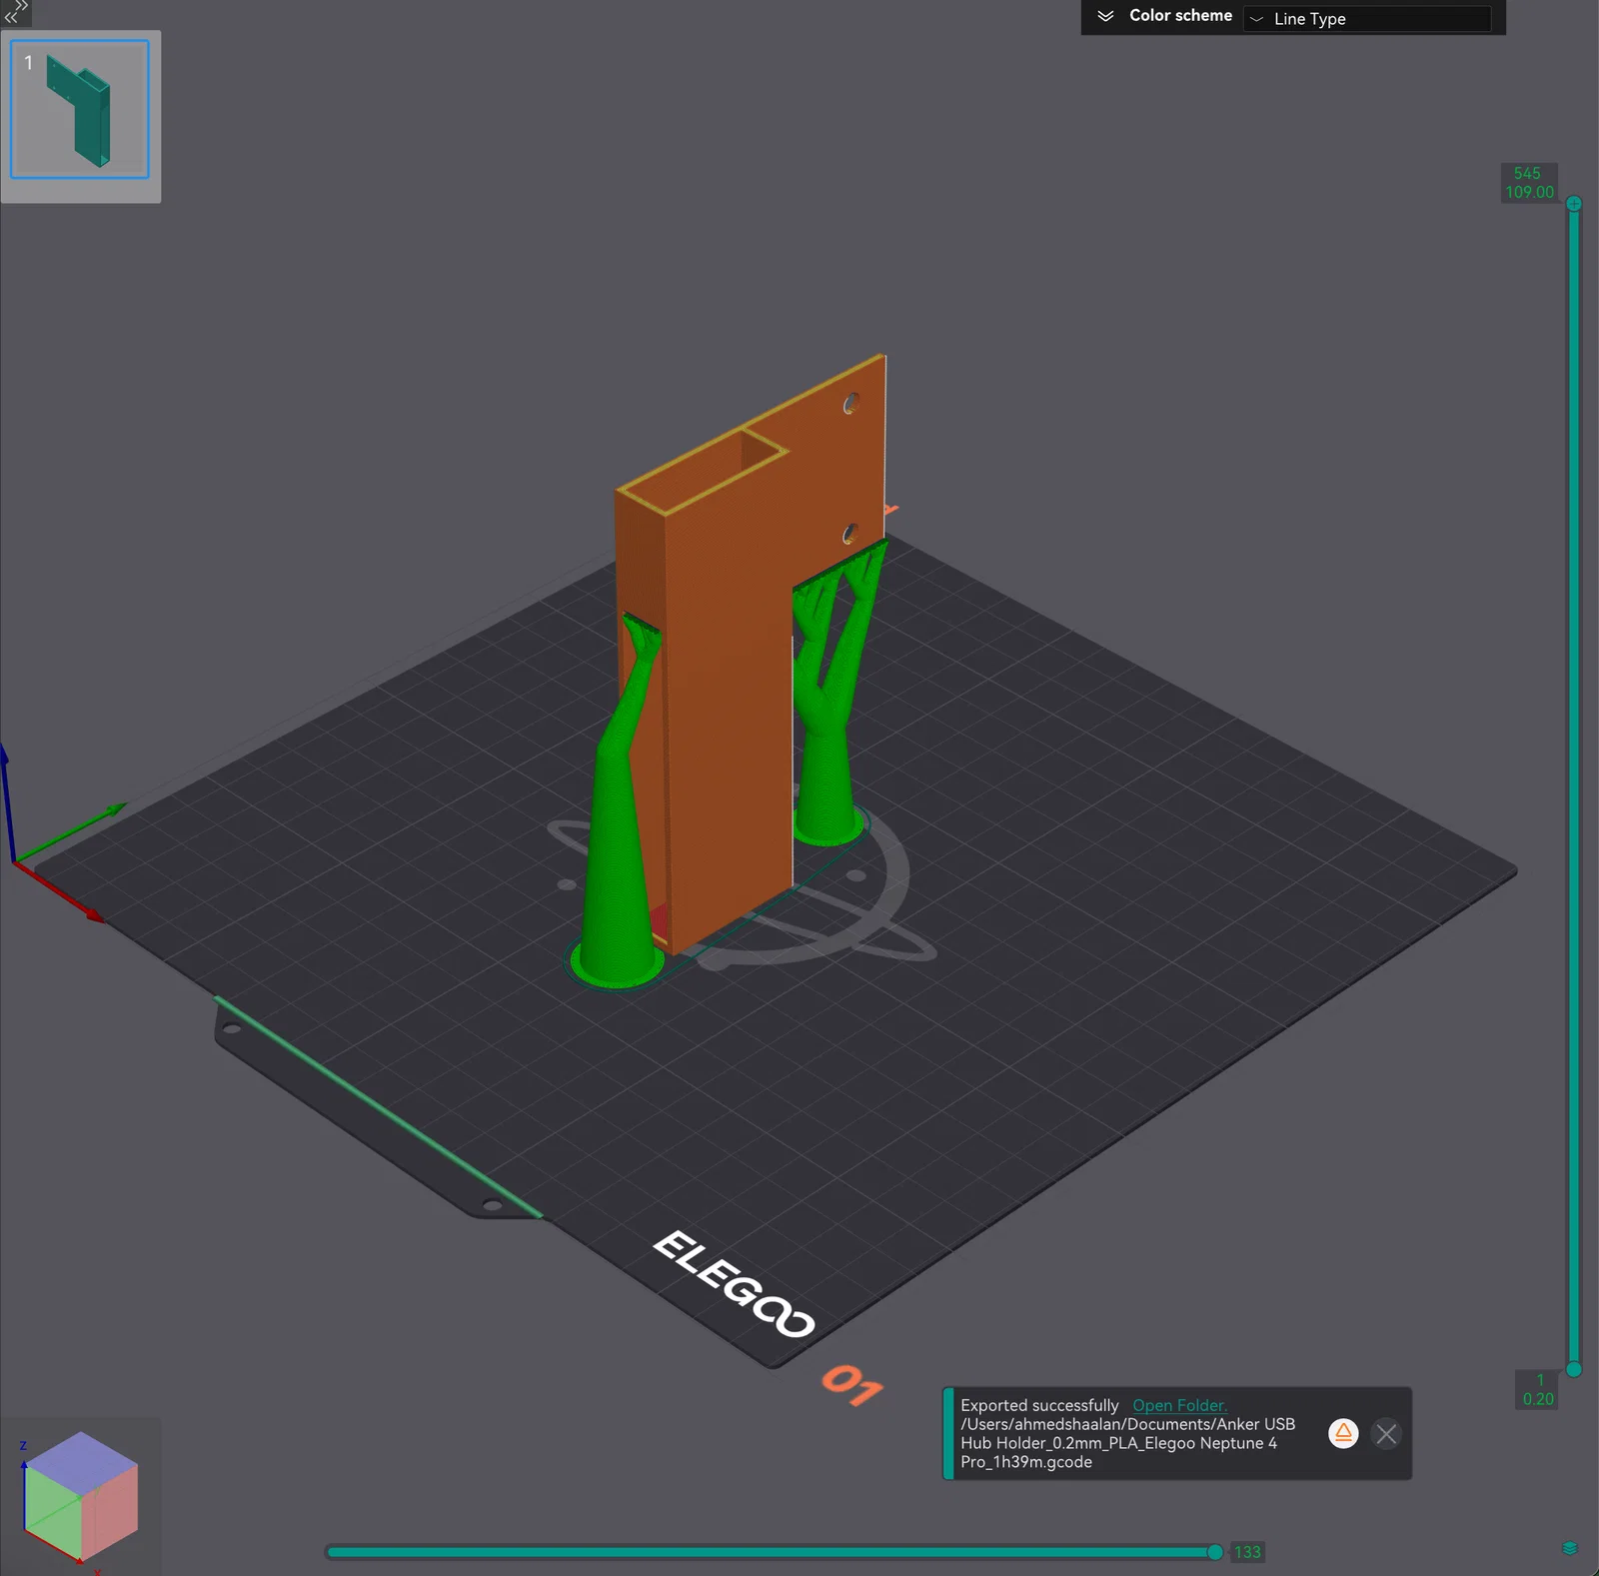Click the 133 move count label

(x=1247, y=1552)
